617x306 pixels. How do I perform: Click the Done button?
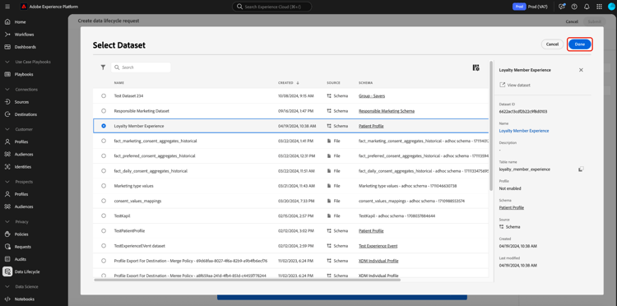tap(580, 44)
